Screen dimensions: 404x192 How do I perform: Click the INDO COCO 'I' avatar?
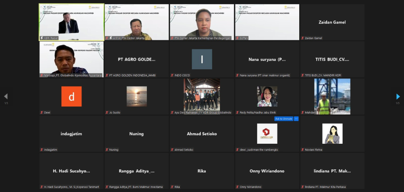tap(202, 59)
